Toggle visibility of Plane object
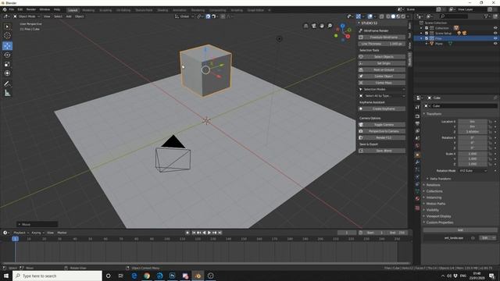 (x=495, y=44)
